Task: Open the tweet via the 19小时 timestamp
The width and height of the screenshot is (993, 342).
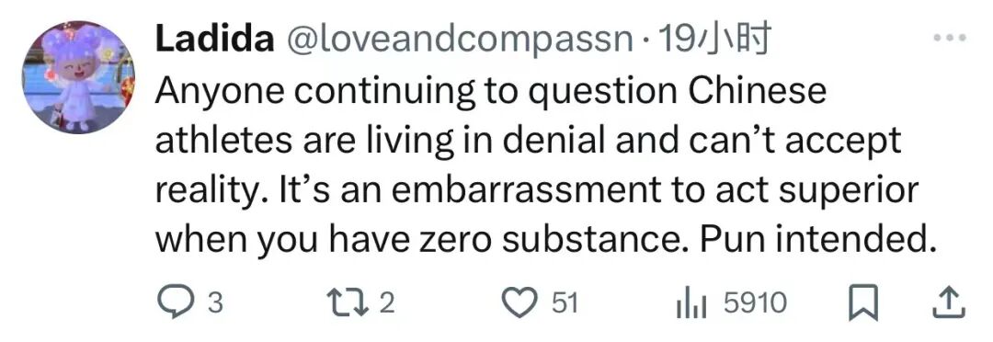Action: (715, 40)
